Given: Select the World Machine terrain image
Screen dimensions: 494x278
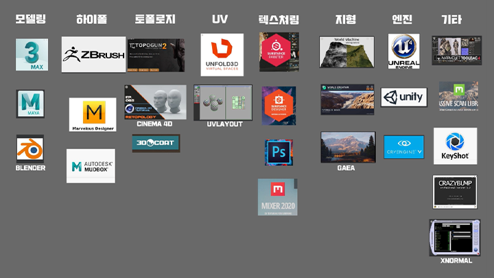Looking at the screenshot, I should (347, 52).
